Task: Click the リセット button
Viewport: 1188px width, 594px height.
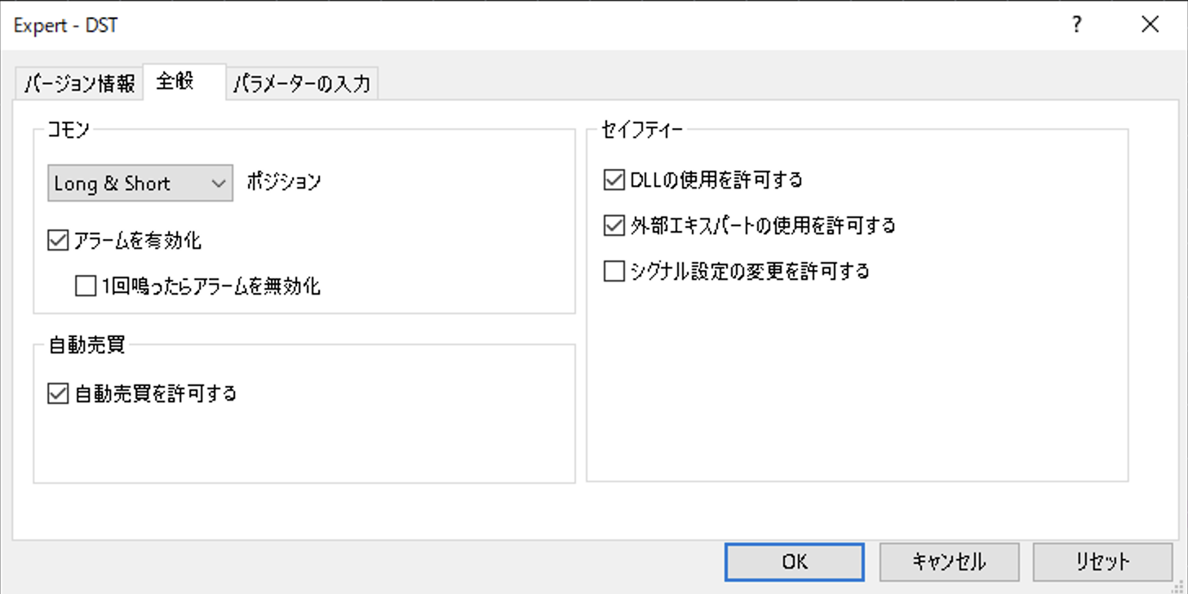Action: 1102,561
